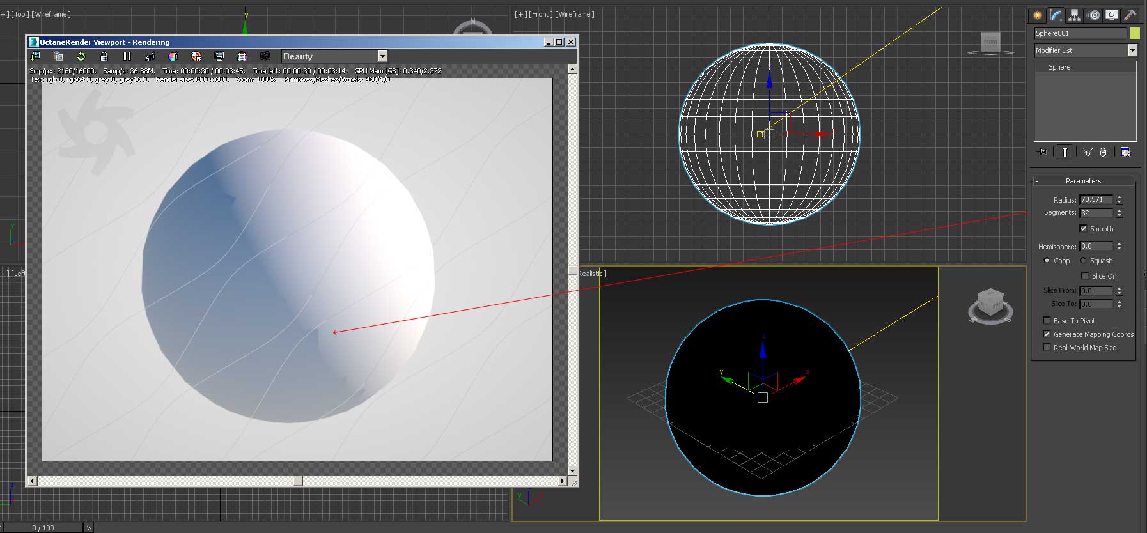Collapse the Parameters rollout
The image size is (1147, 533).
tap(1083, 181)
